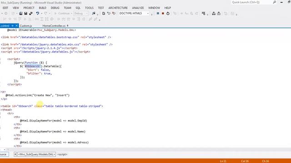Click Show Next Statement icon

(x=181, y=13)
